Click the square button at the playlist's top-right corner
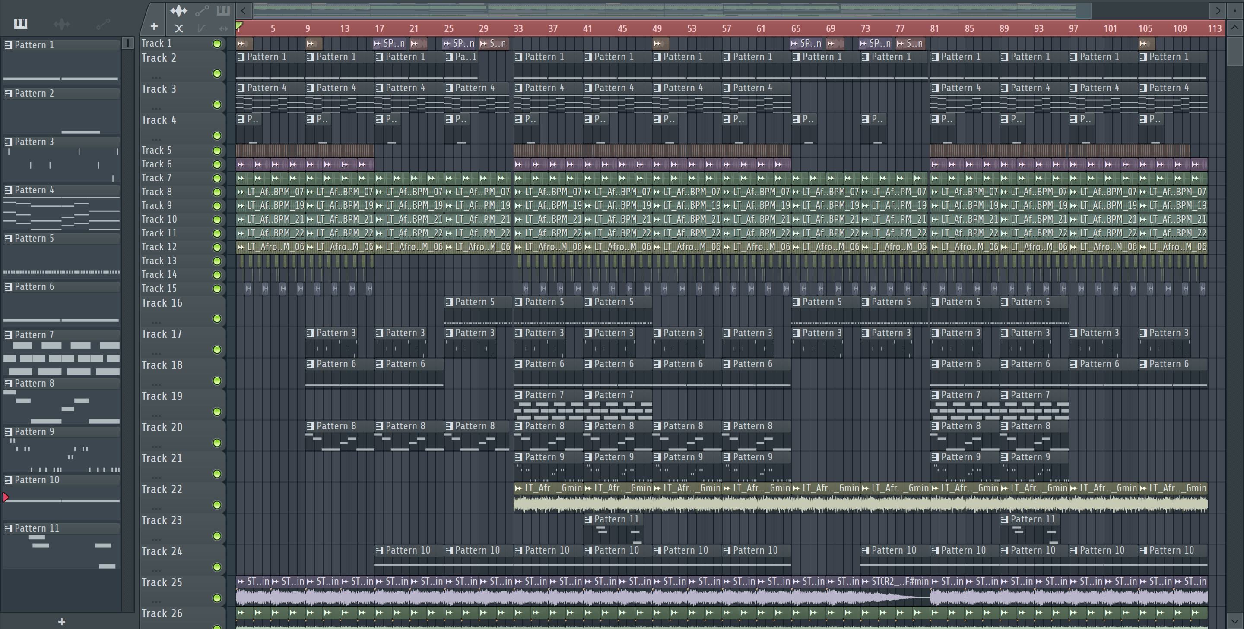Viewport: 1244px width, 629px height. (1234, 11)
